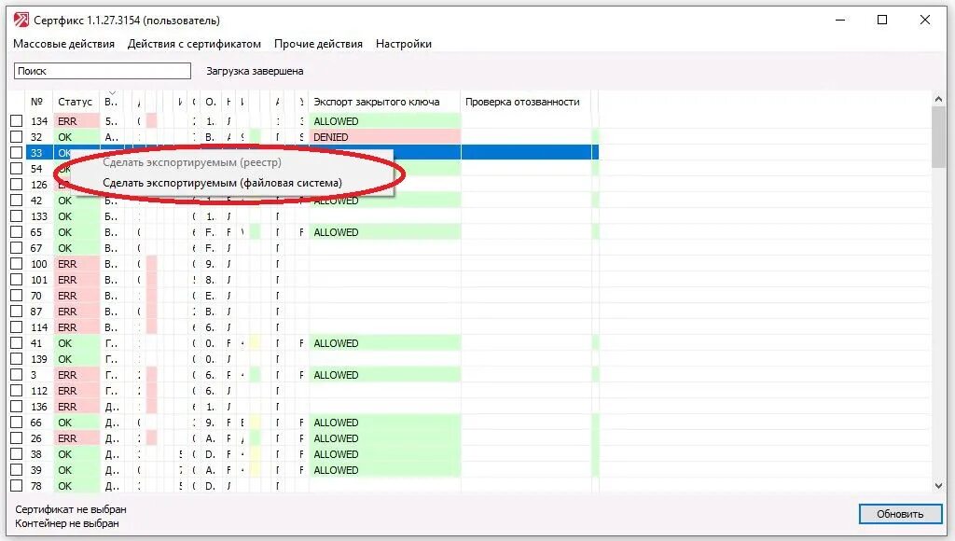Viewport: 955px width, 541px height.
Task: Tick the checkbox for row 32
Action: tap(17, 137)
